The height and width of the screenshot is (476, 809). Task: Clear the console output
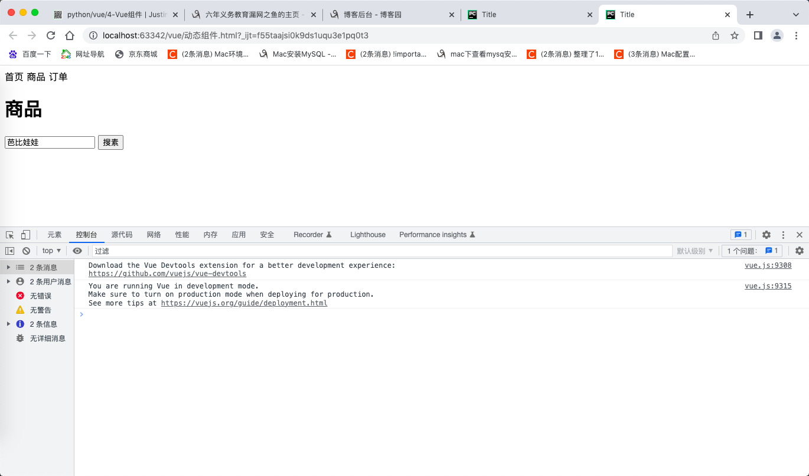[x=26, y=251]
